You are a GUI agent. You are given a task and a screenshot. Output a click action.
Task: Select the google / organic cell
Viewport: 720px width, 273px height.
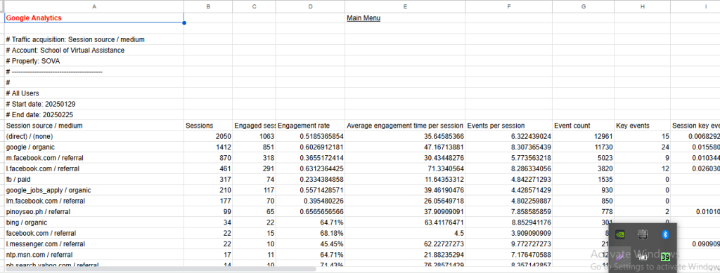point(94,147)
